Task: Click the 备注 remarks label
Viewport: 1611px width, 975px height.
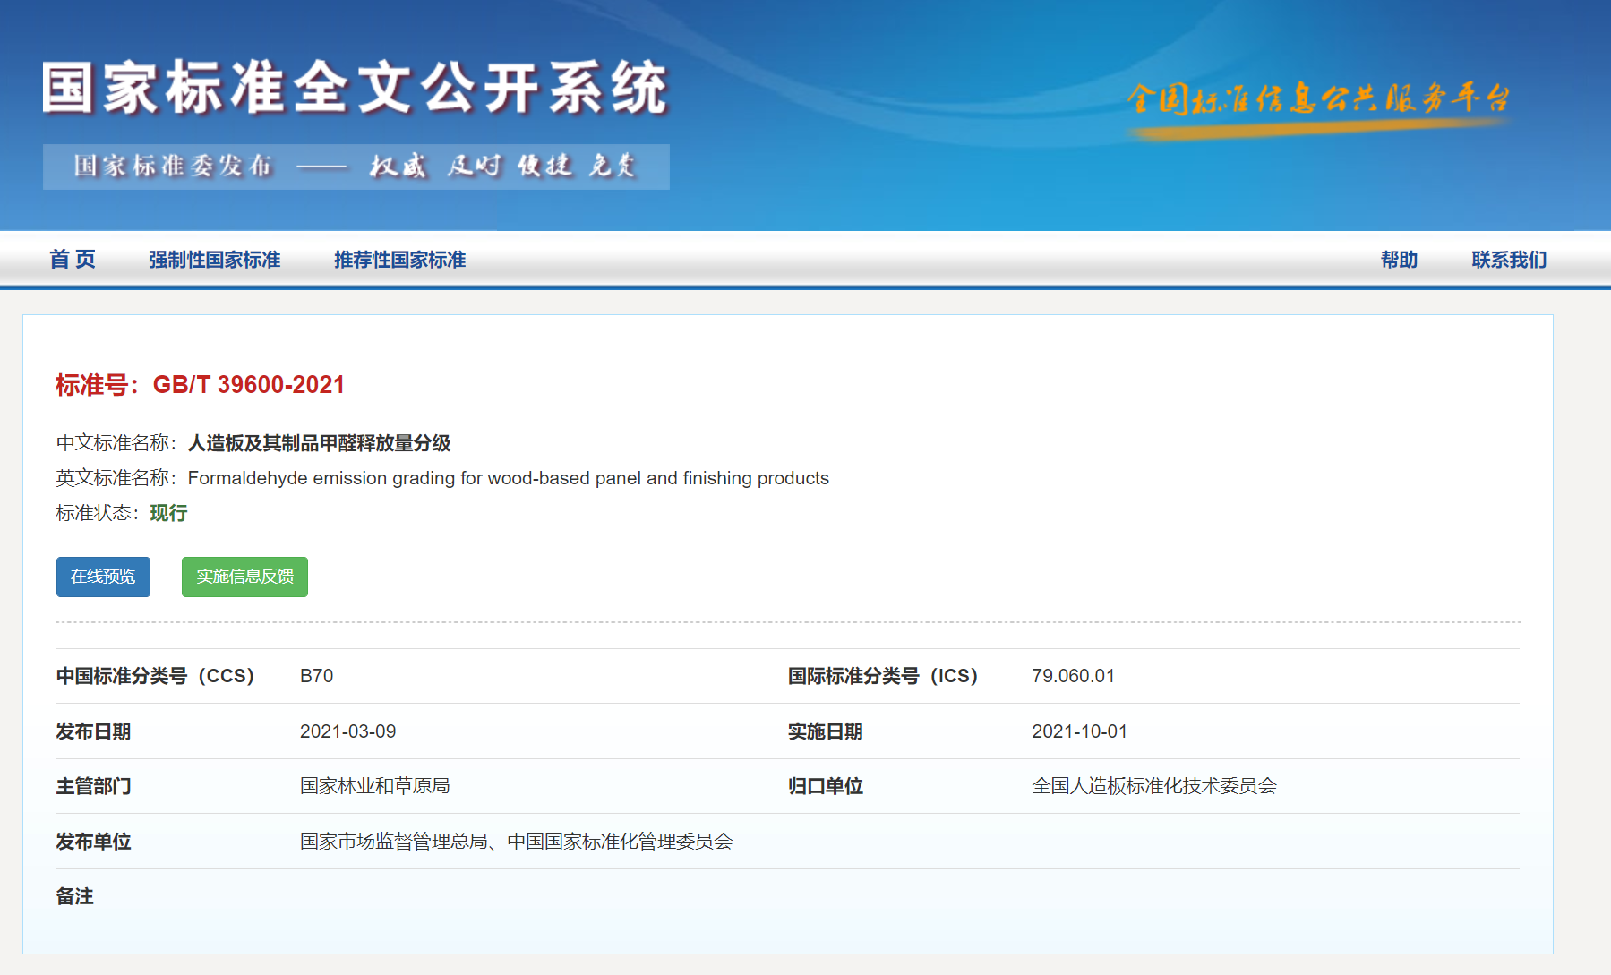Action: [74, 896]
